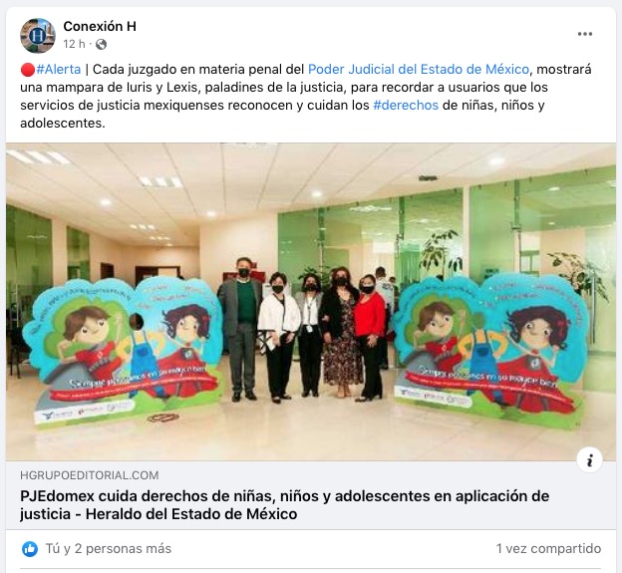This screenshot has width=622, height=573.
Task: Open the #derechos hashtag
Action: [x=406, y=105]
